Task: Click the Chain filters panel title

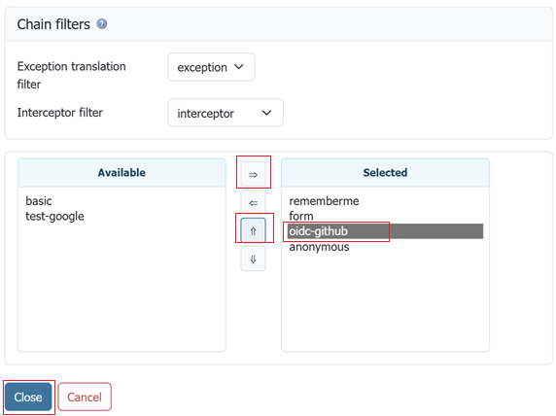Action: pyautogui.click(x=53, y=24)
